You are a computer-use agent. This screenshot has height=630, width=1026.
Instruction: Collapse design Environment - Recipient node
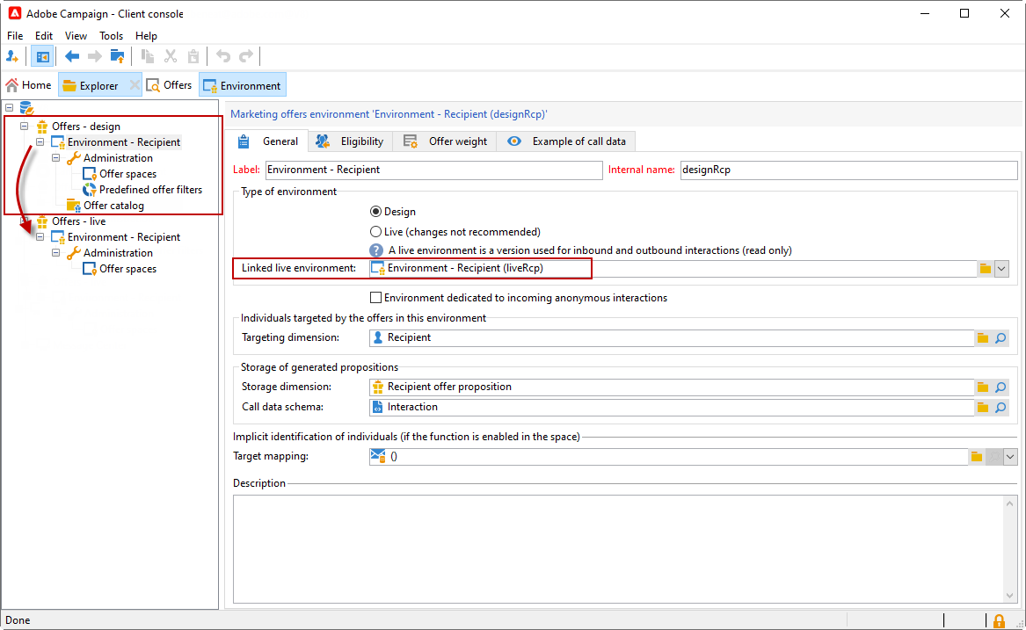[x=40, y=142]
